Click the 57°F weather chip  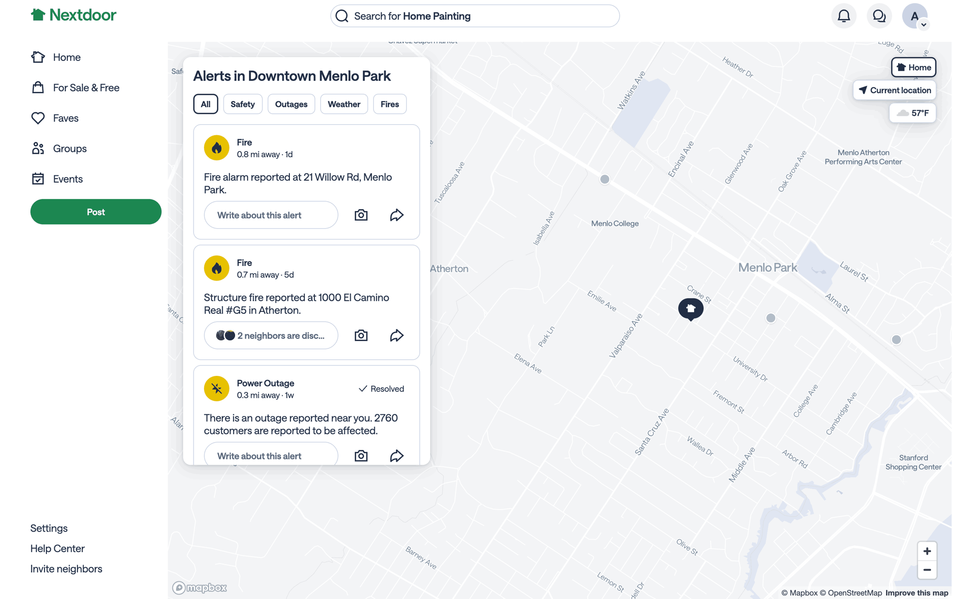[913, 113]
